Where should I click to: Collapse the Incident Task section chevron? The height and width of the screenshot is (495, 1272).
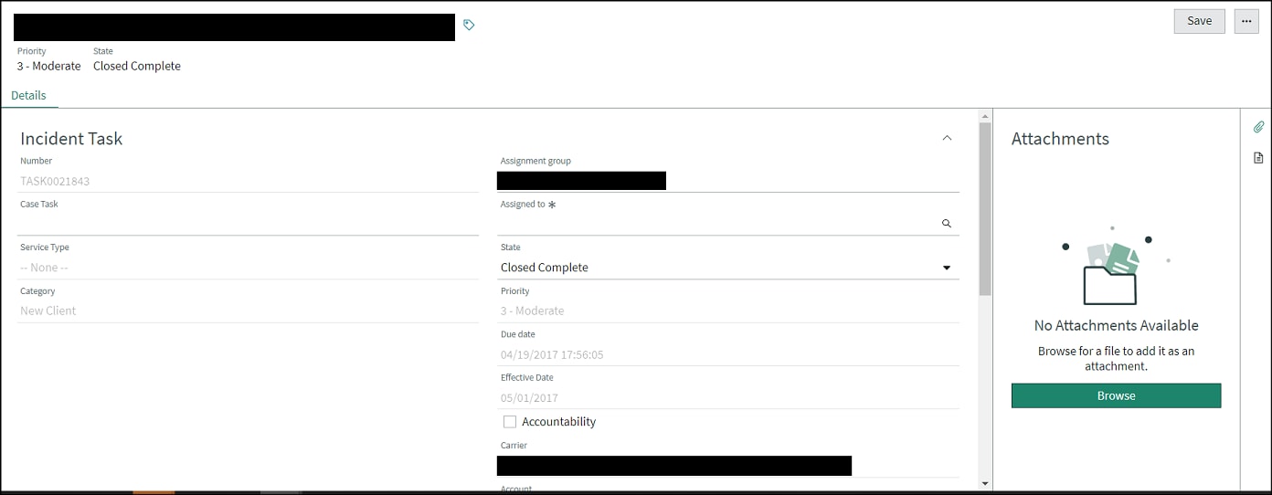click(947, 138)
